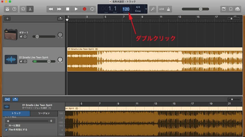
Task: Enable キーに限定 checkbox
Action: (7, 126)
